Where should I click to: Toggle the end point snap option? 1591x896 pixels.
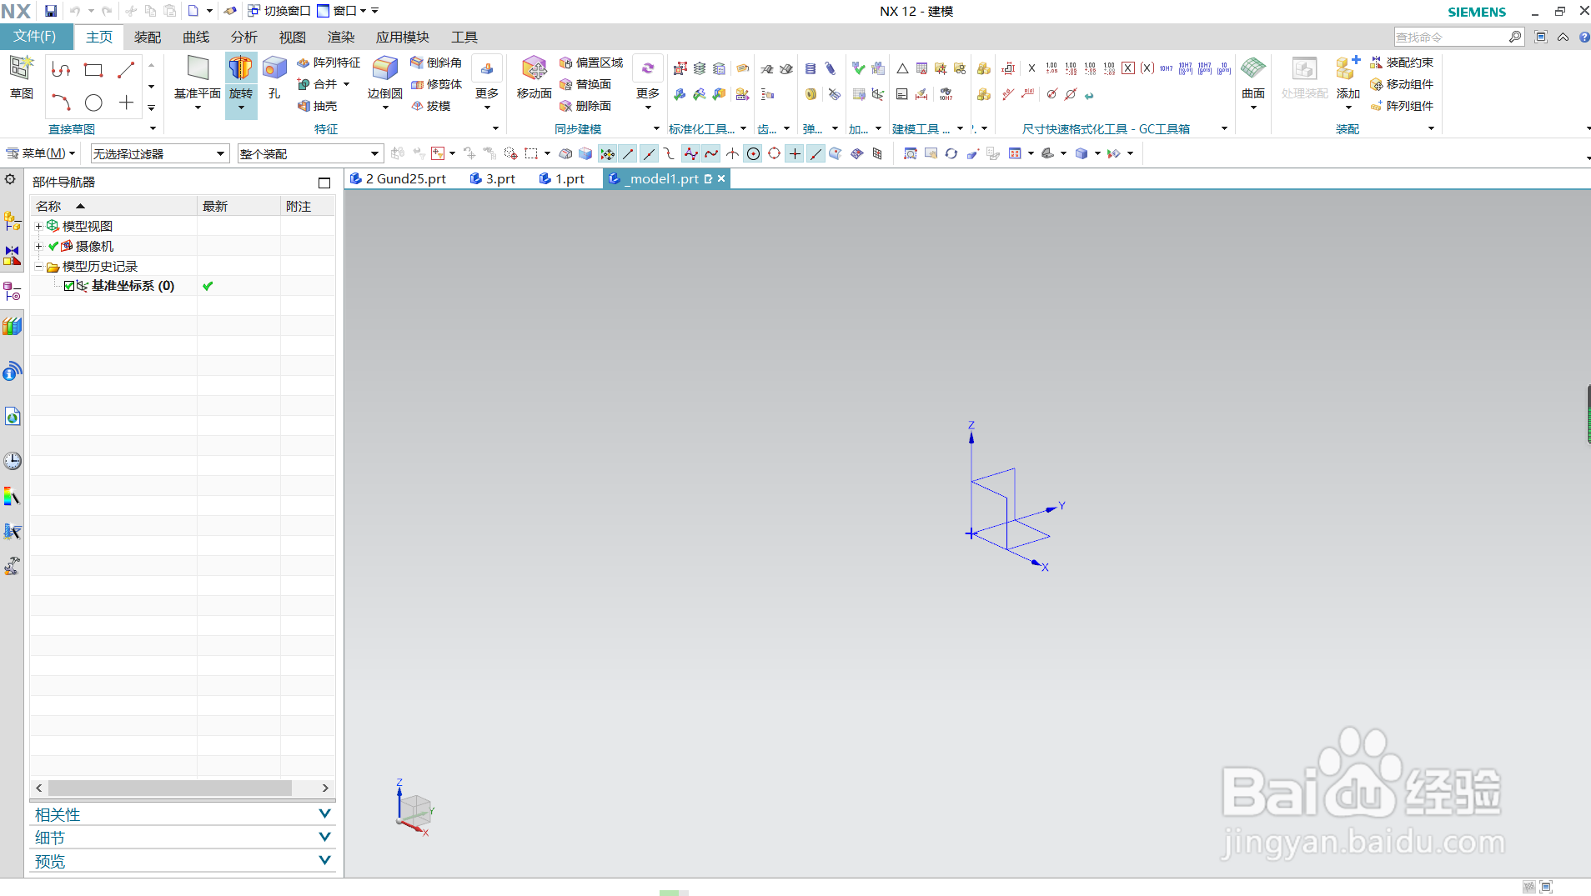click(x=629, y=153)
